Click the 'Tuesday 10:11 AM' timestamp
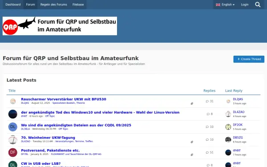267x167 pixels. (x=43, y=141)
